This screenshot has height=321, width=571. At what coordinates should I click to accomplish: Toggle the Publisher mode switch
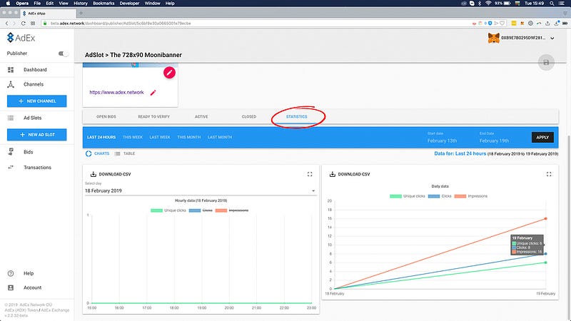(x=63, y=53)
